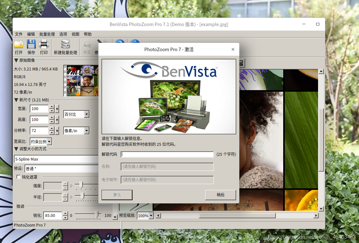This screenshot has height=243, width=359.
Task: Click the preview horizontal scrollbar left arrow
Action: [158, 216]
